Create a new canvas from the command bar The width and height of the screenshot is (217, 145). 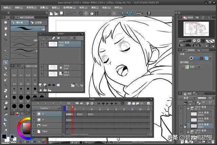pos(51,14)
